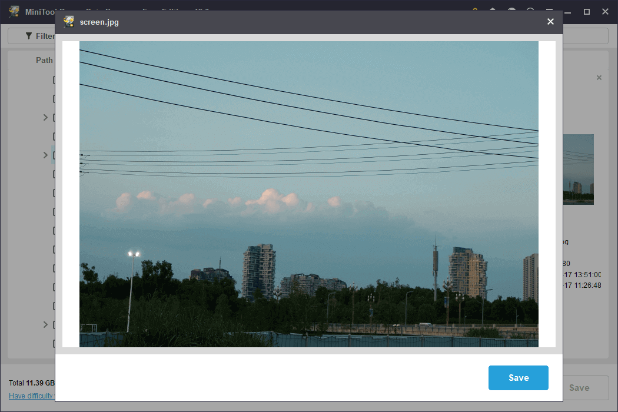This screenshot has width=618, height=412.
Task: Click the recovered image thumbnail in info panel
Action: coord(577,170)
